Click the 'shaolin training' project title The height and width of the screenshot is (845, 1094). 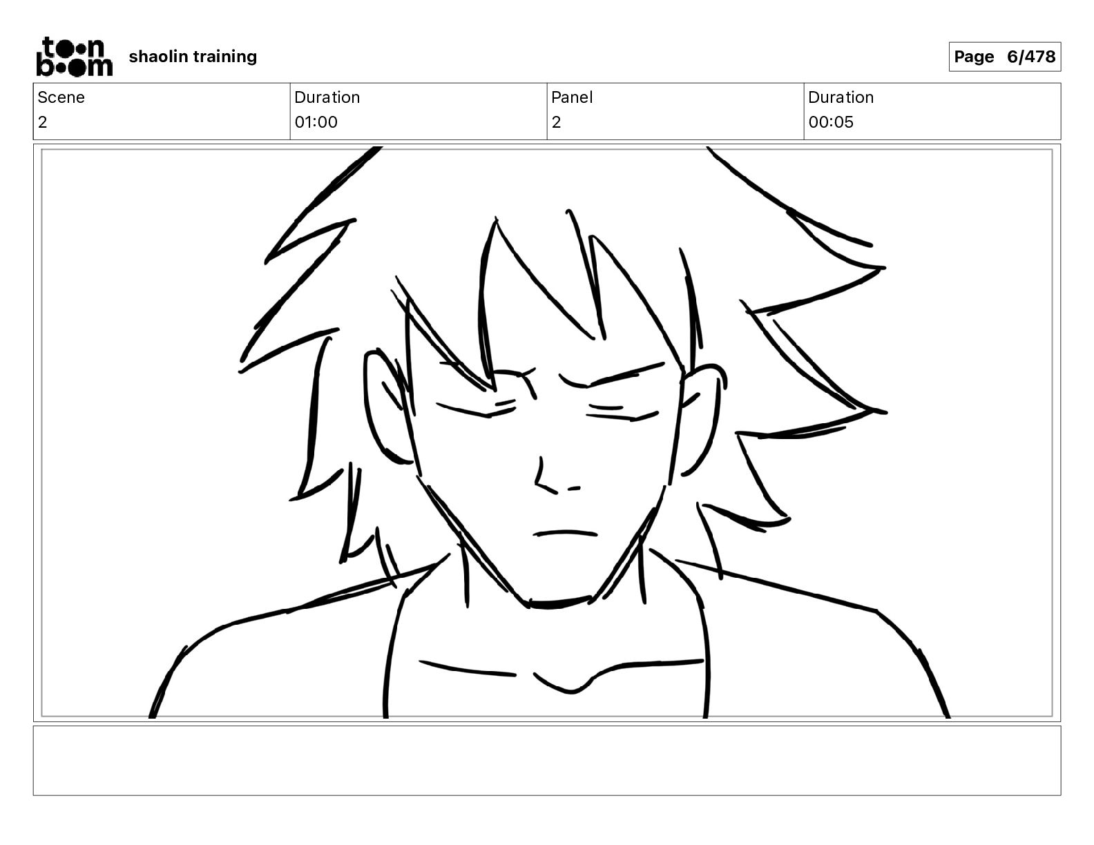click(x=193, y=57)
